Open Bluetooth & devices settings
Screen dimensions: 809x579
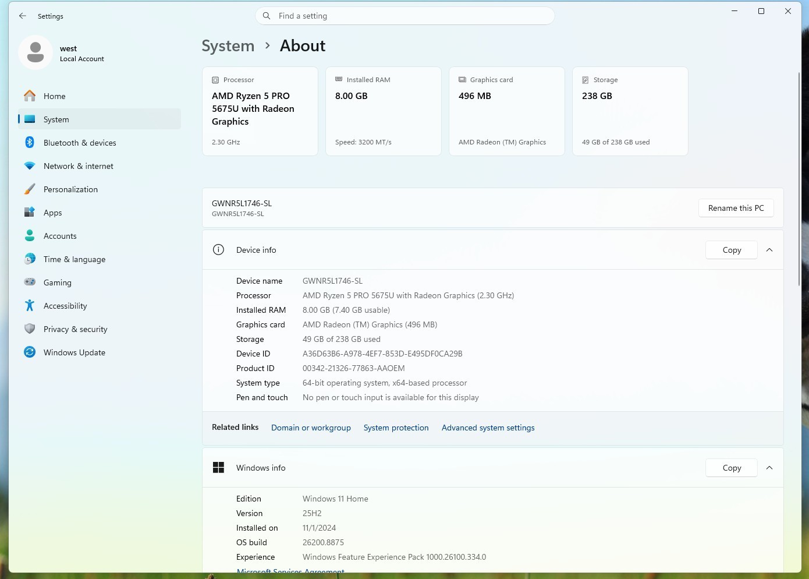tap(100, 143)
